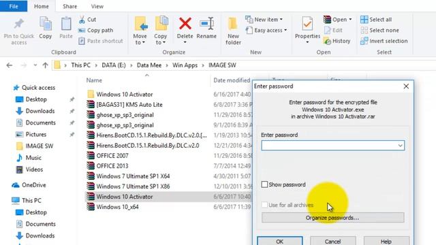436x245 pixels.
Task: Sort by Name column header
Action: [x=94, y=80]
